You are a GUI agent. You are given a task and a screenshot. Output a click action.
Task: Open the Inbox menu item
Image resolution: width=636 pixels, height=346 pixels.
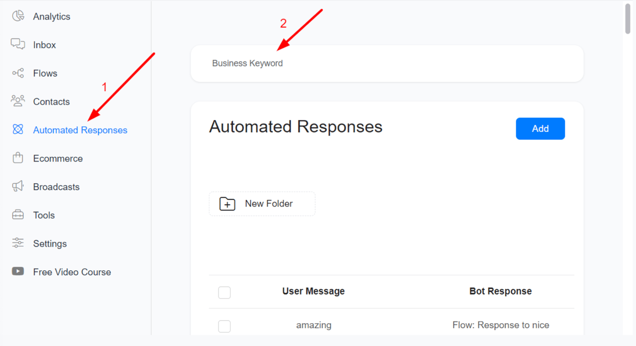(x=44, y=45)
